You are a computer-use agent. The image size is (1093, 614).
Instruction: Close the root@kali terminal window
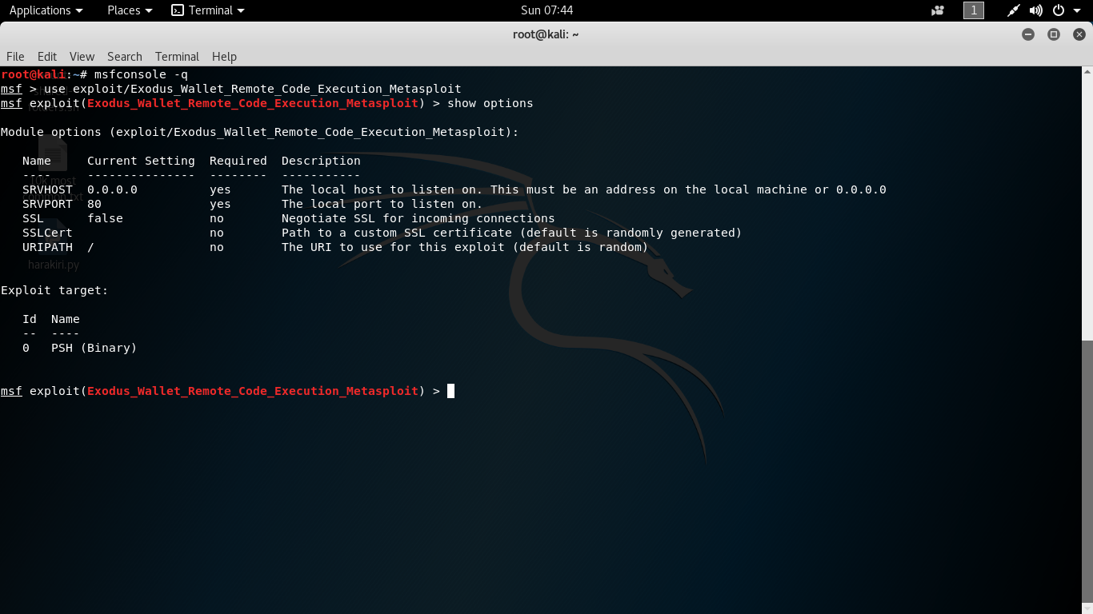(x=1079, y=34)
